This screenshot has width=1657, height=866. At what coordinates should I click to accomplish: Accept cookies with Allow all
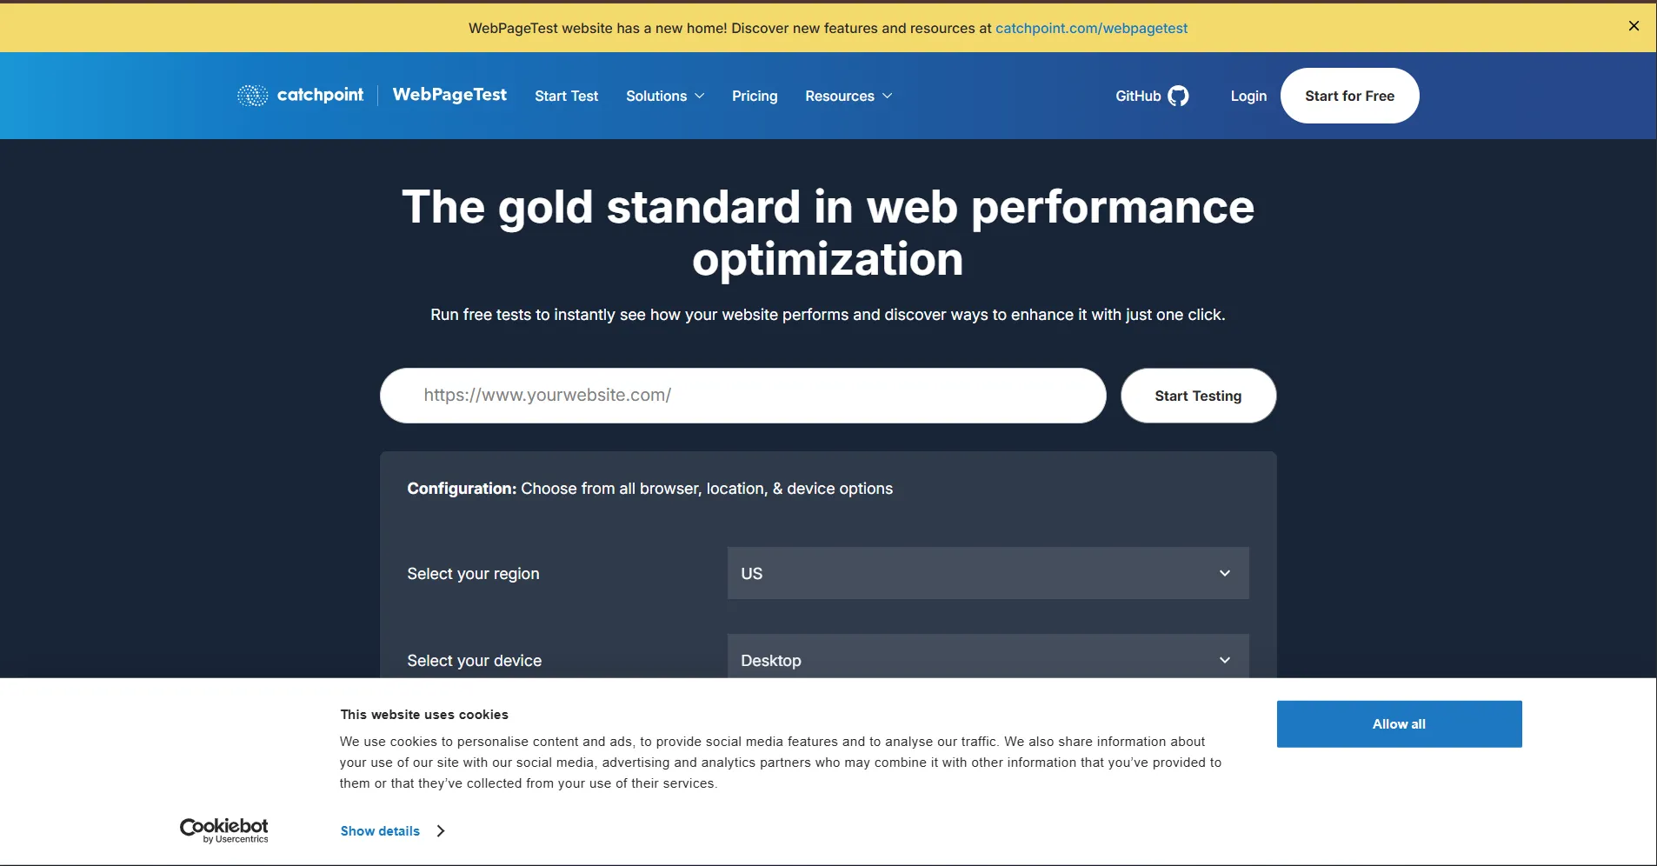click(x=1399, y=723)
